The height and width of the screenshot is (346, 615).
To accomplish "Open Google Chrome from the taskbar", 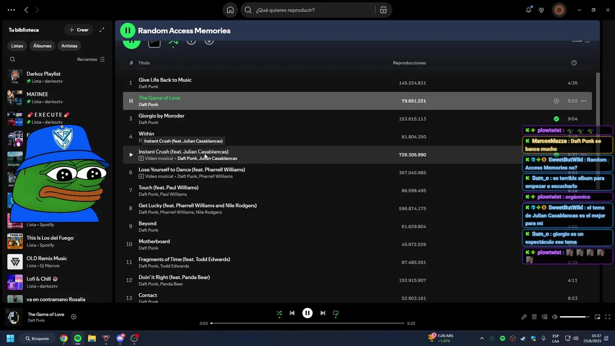I will [63, 338].
